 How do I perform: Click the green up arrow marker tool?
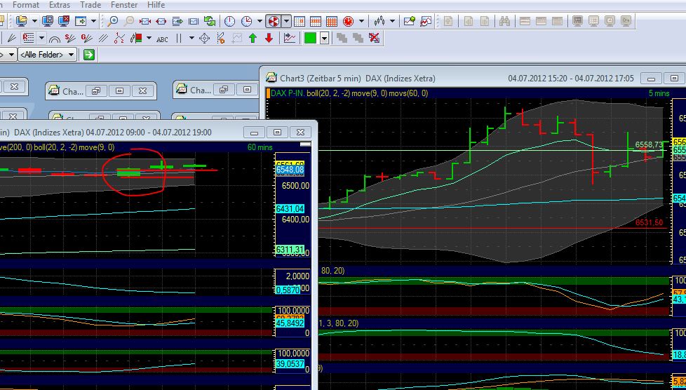coord(253,38)
